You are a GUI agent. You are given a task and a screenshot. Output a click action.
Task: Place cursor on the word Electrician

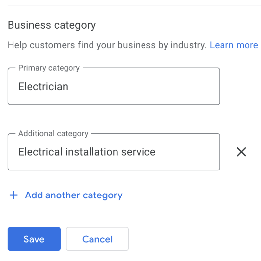pyautogui.click(x=43, y=87)
